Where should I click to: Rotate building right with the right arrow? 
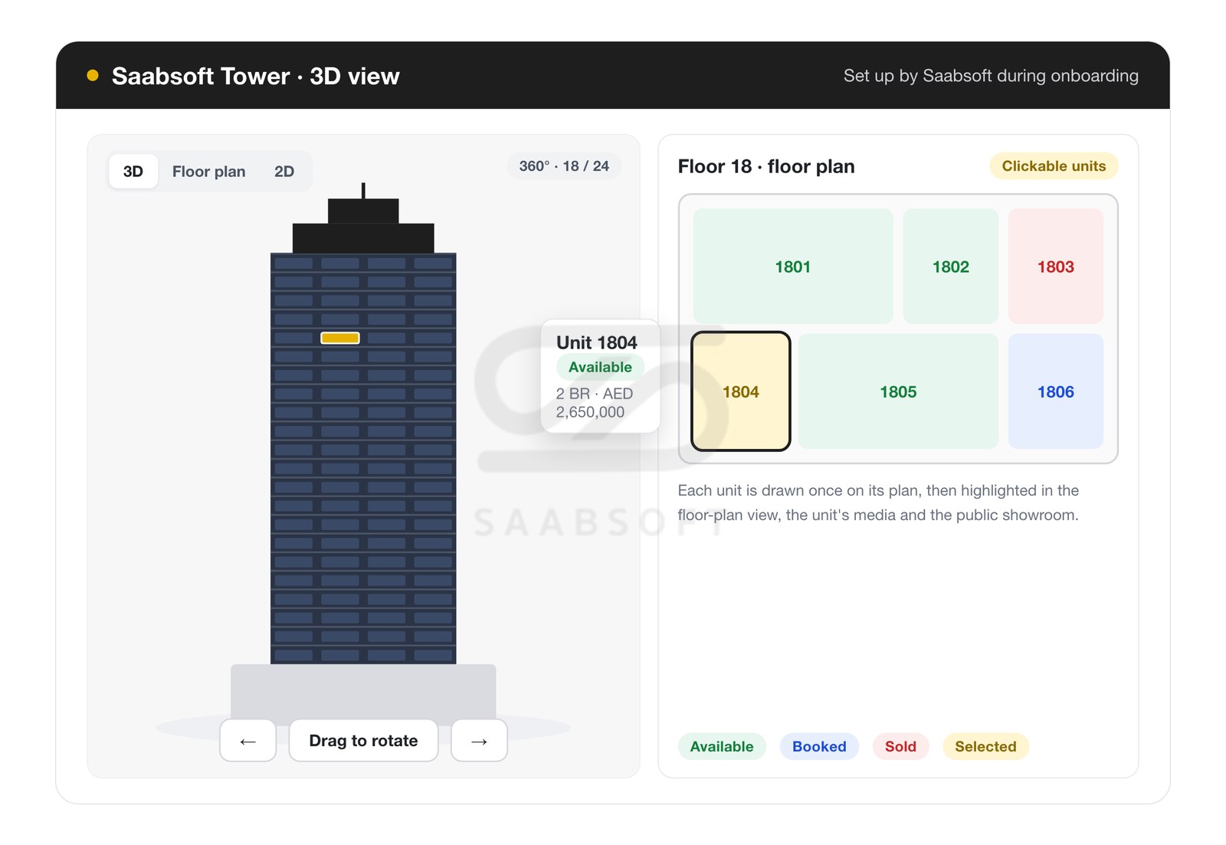[479, 741]
